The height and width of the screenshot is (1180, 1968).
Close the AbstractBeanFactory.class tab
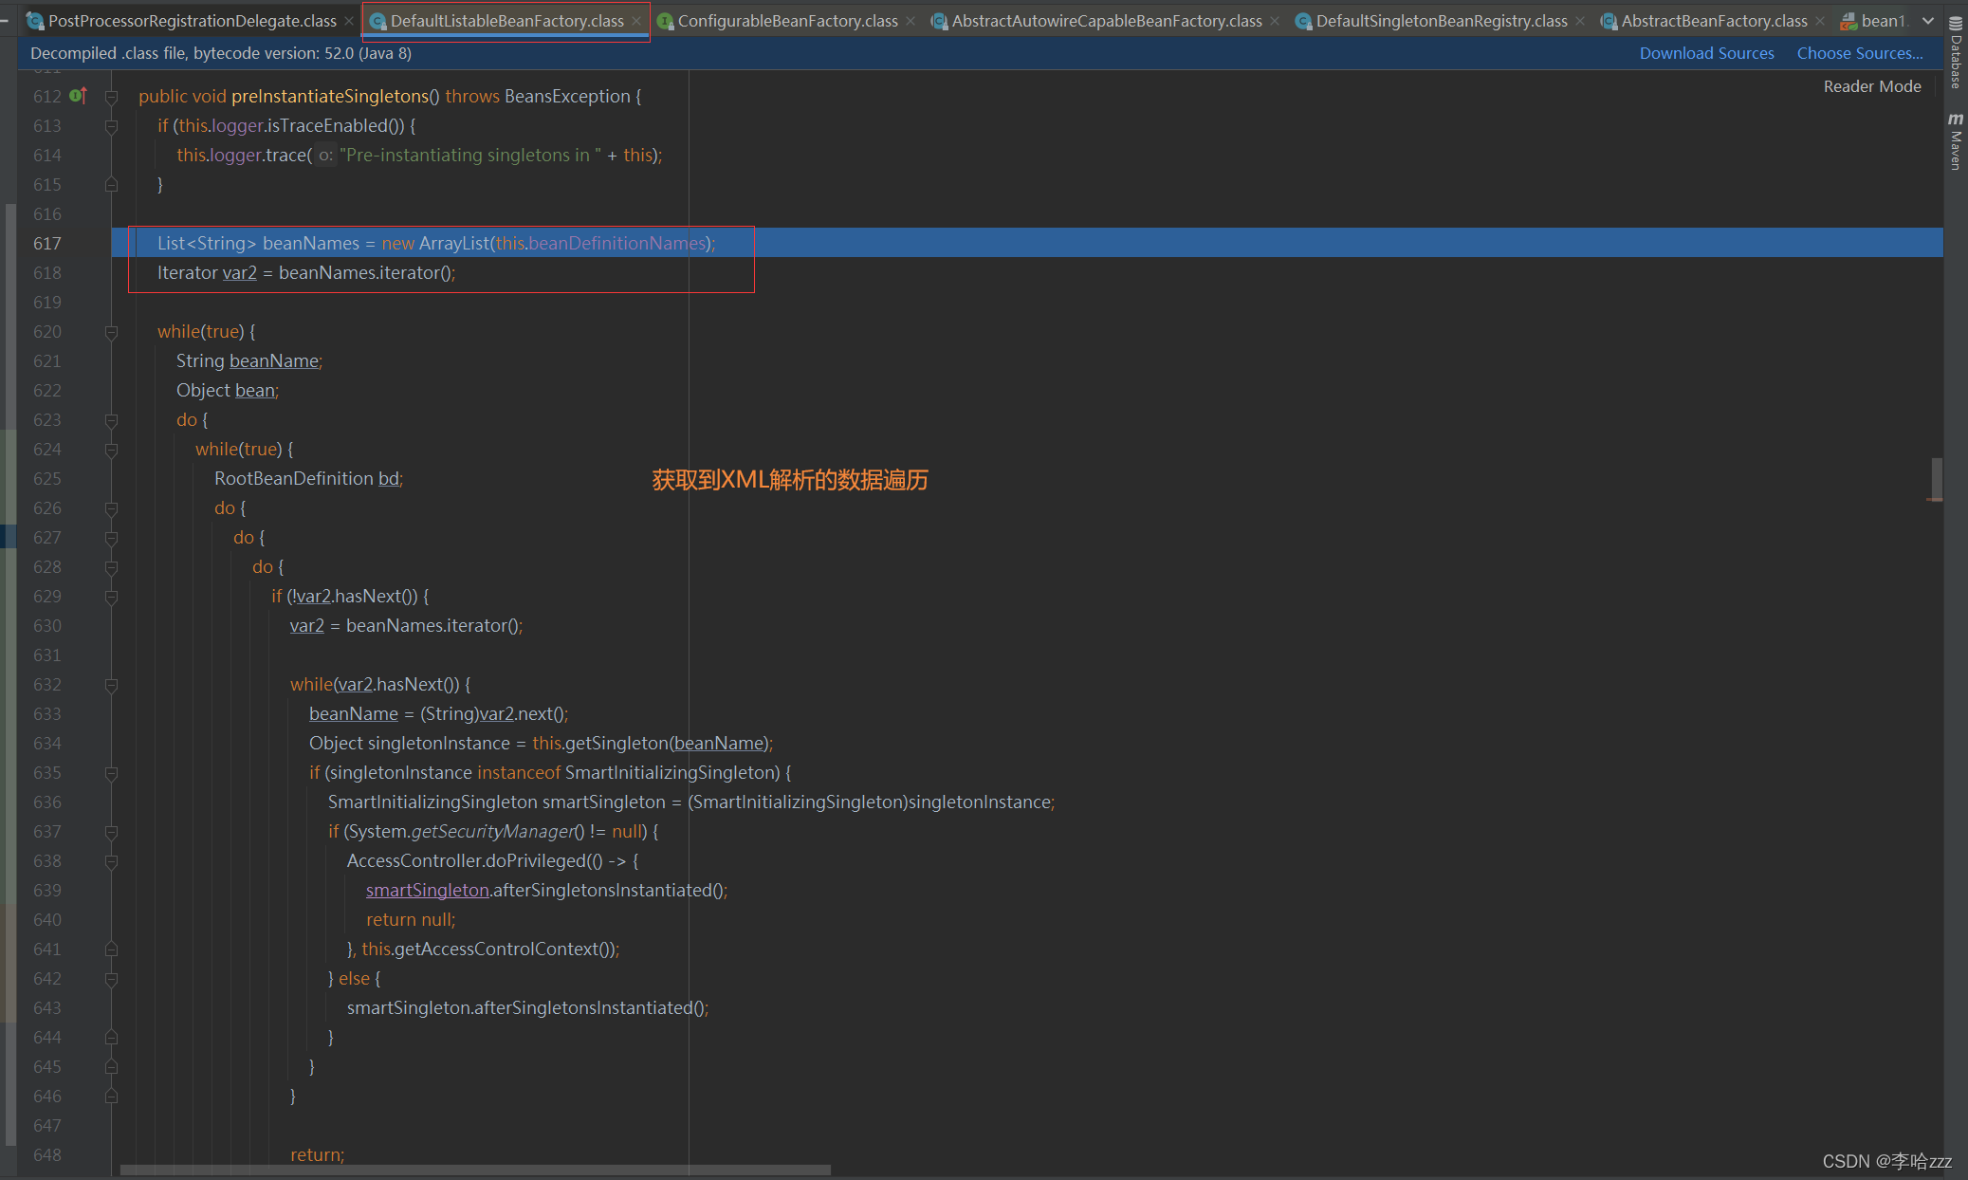(1820, 21)
